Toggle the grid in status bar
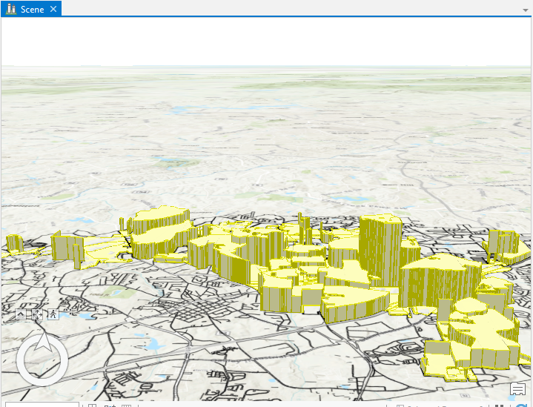Screen dimensions: 533x407 coord(126,405)
